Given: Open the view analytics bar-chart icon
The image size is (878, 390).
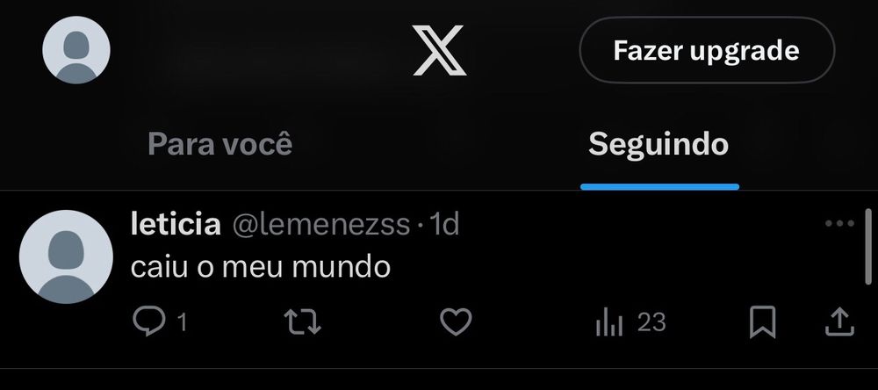Looking at the screenshot, I should click(x=609, y=323).
